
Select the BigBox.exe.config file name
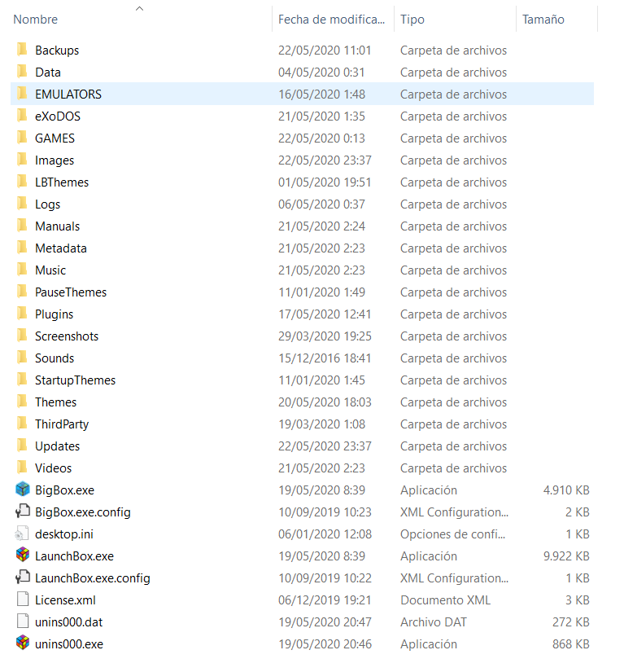[83, 512]
